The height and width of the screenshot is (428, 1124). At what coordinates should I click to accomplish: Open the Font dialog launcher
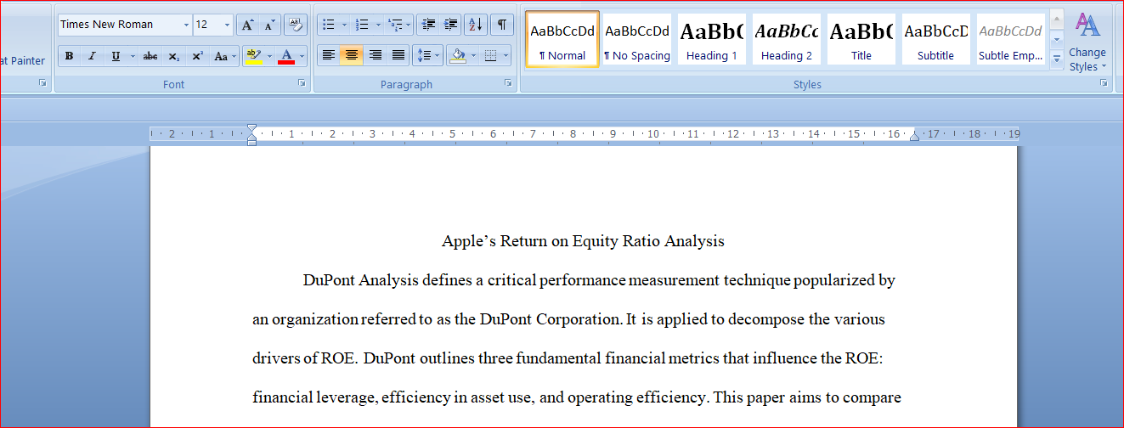coord(302,83)
